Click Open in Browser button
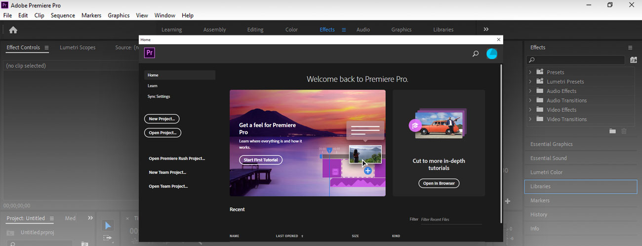The width and height of the screenshot is (642, 246). point(439,184)
